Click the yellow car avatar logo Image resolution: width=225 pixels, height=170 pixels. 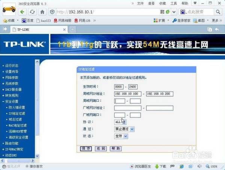click(x=9, y=9)
